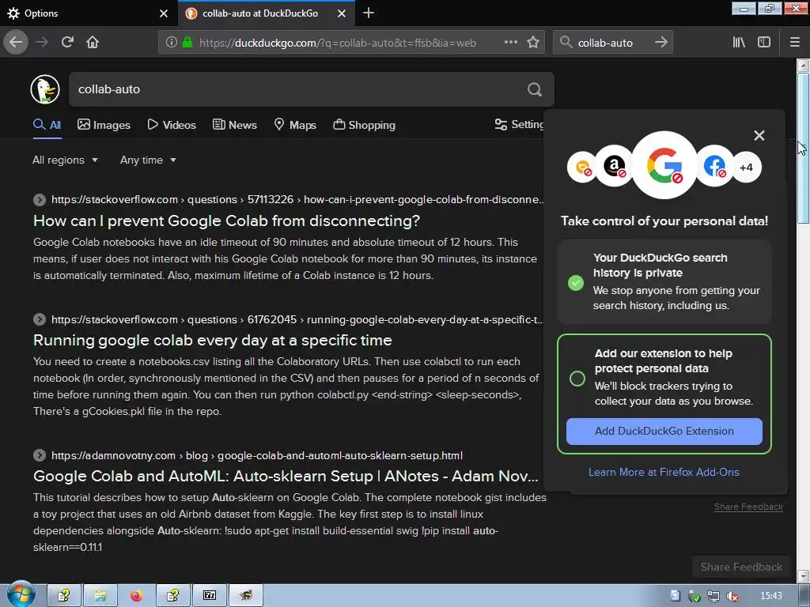Switch to the Options tab

coord(88,13)
